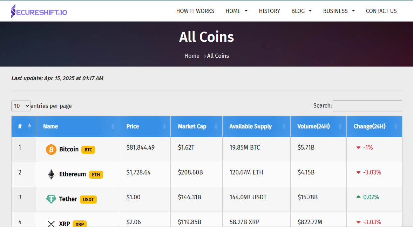Sort table by Price column
Image resolution: width=413 pixels, height=227 pixels.
(145, 126)
